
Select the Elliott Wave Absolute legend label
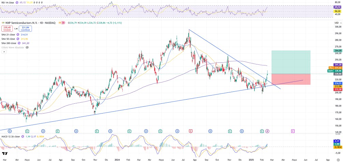coord(13,47)
